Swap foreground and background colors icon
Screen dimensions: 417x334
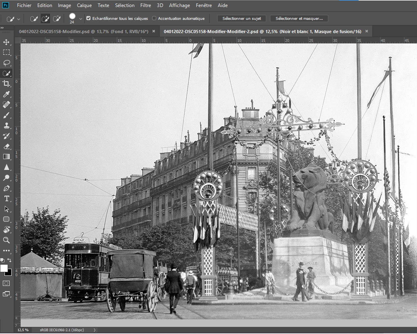point(10,260)
